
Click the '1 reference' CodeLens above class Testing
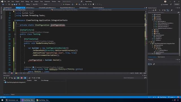click(x=24, y=32)
